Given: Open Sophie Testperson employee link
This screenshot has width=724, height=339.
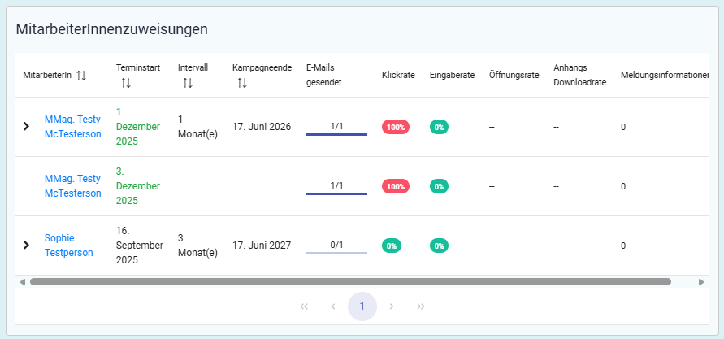Looking at the screenshot, I should pyautogui.click(x=68, y=245).
